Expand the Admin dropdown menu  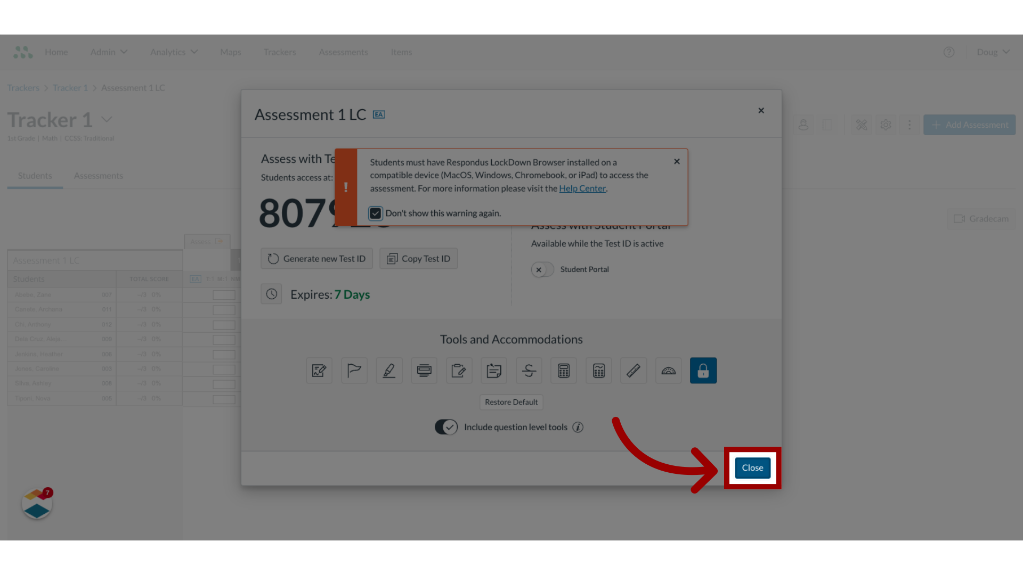pos(109,51)
